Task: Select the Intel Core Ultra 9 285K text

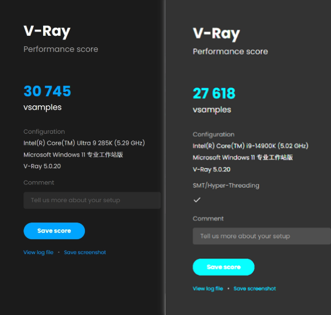Action: coord(84,143)
